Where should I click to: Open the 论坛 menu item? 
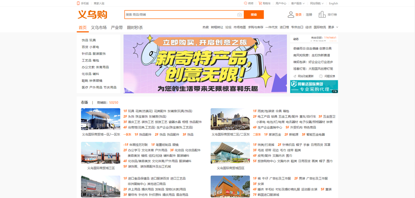[x=228, y=27]
